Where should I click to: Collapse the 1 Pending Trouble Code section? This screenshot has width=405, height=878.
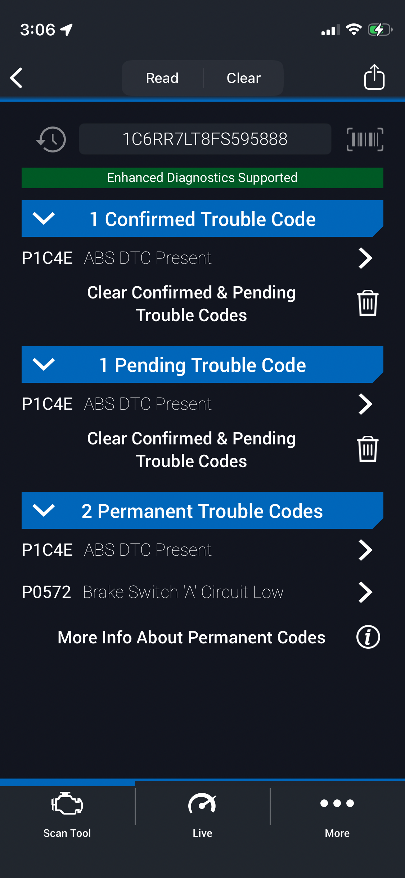click(x=44, y=364)
